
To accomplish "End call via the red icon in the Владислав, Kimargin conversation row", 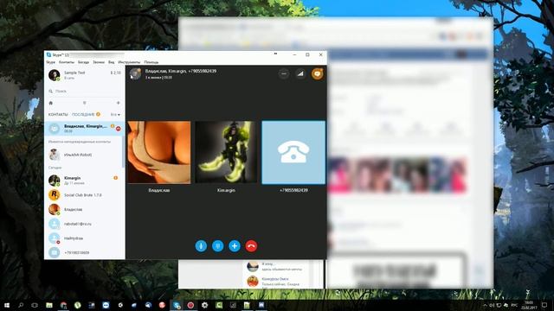I will coord(119,129).
